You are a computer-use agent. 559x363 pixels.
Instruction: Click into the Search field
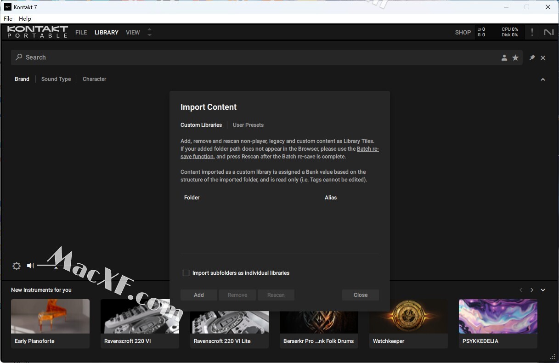(266, 57)
